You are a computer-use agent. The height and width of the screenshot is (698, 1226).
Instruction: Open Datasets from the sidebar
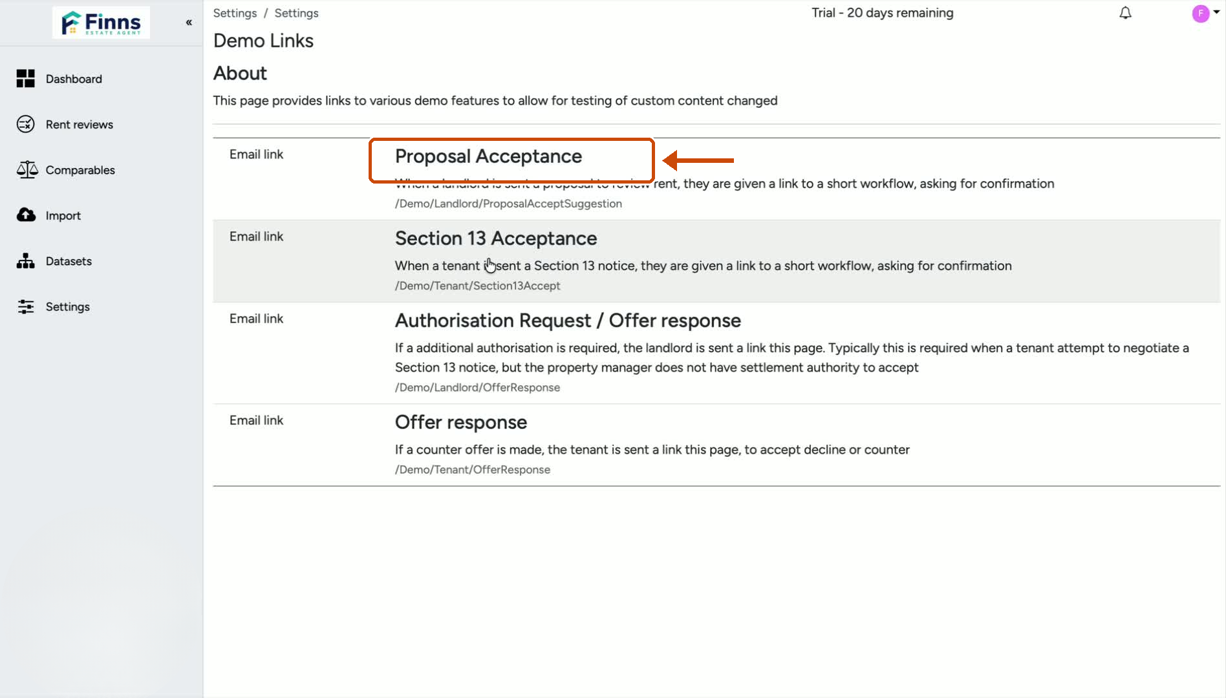coord(69,261)
